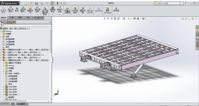199x106 pixels.
Task: Click the Print icon
Action: pos(42,3)
